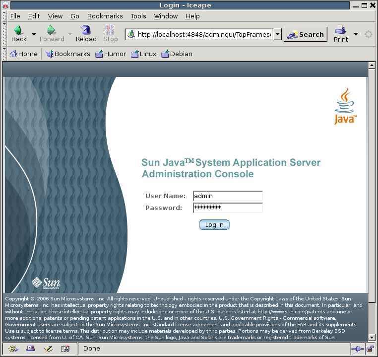Open the URL bar history dropdown
The height and width of the screenshot is (357, 378).
[x=277, y=34]
